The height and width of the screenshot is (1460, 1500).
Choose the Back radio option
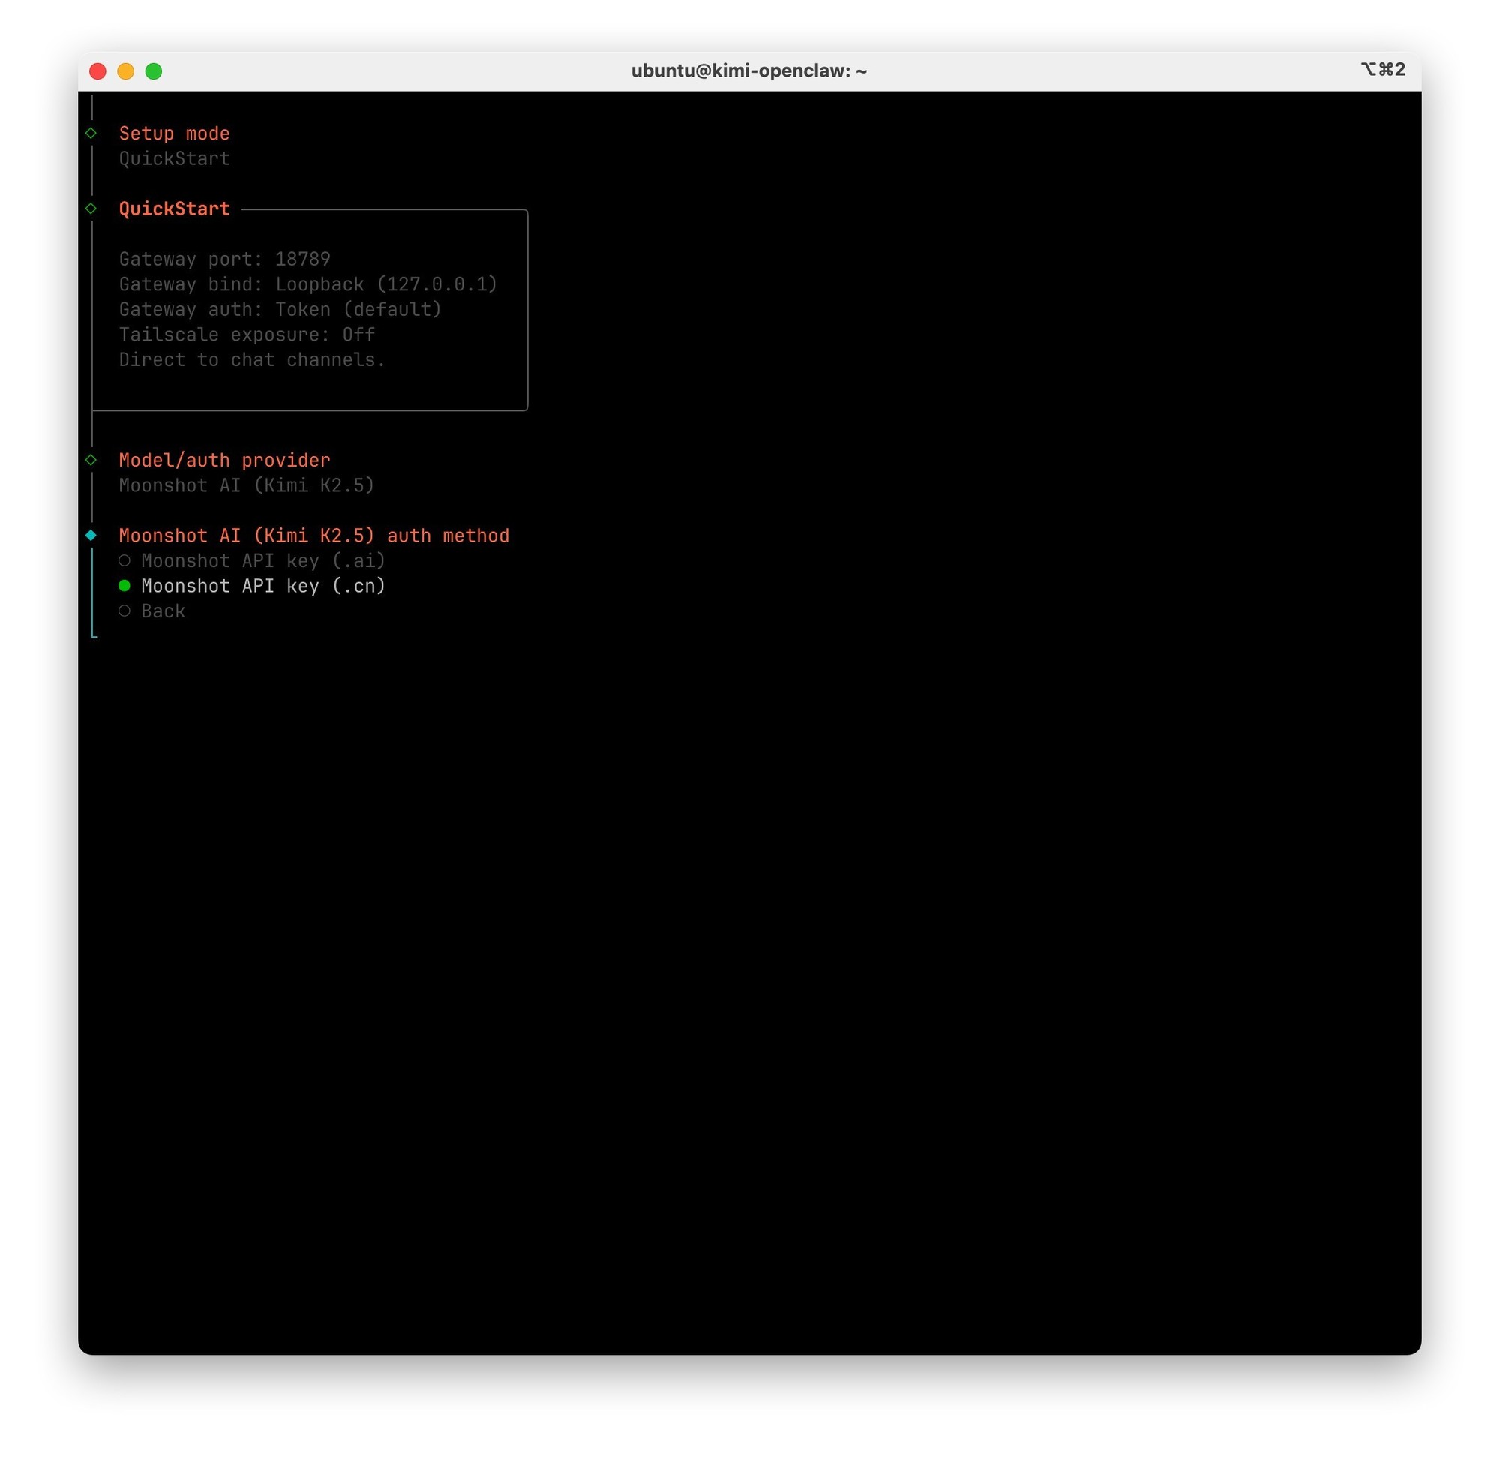pyautogui.click(x=124, y=611)
